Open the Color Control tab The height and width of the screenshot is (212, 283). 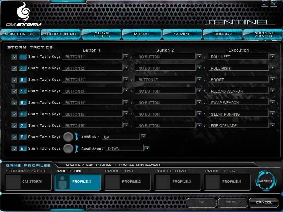(x=61, y=34)
